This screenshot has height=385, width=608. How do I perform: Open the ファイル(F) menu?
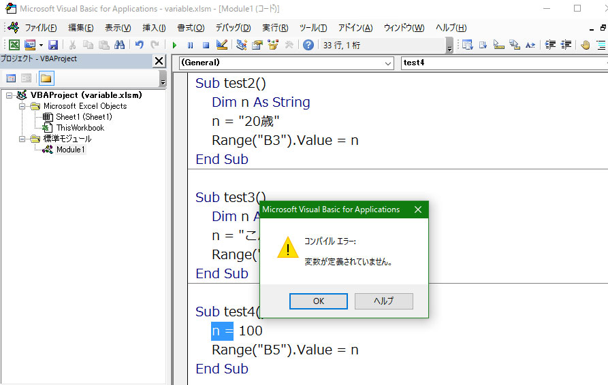tap(41, 28)
